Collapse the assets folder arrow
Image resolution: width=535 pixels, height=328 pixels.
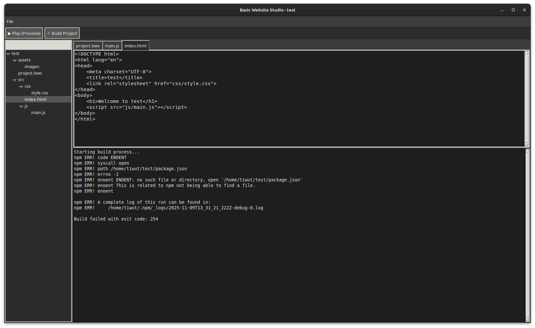pos(15,60)
